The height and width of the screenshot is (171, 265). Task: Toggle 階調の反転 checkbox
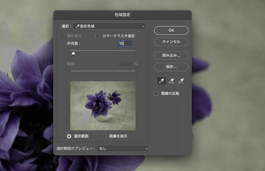(156, 93)
